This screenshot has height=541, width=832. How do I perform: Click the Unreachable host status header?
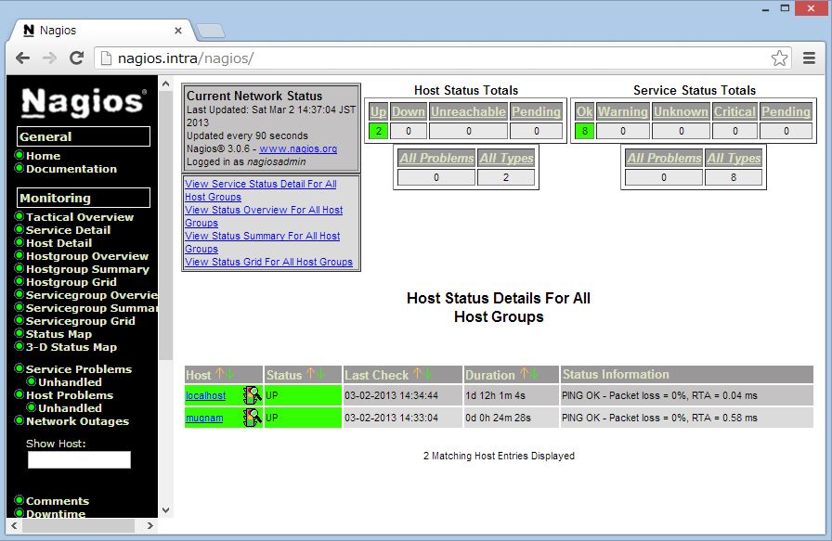tap(468, 112)
